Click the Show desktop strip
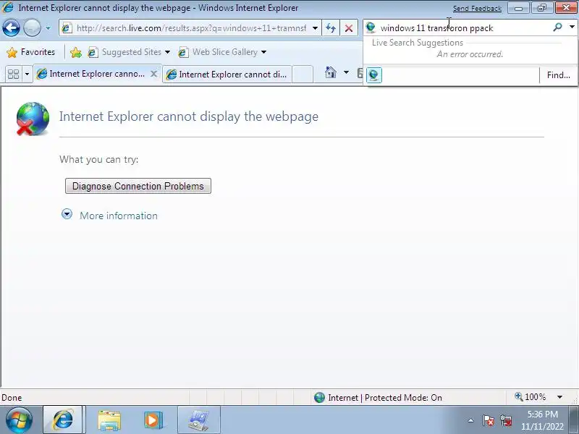 point(574,420)
